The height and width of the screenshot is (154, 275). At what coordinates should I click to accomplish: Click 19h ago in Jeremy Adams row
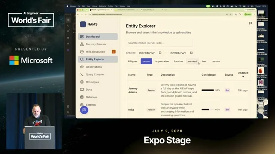pyautogui.click(x=242, y=90)
